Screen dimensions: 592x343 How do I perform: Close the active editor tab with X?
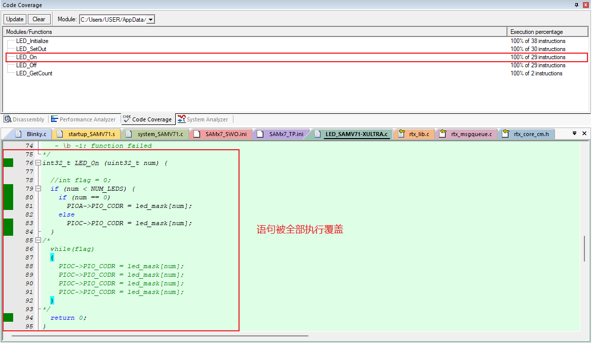[584, 134]
